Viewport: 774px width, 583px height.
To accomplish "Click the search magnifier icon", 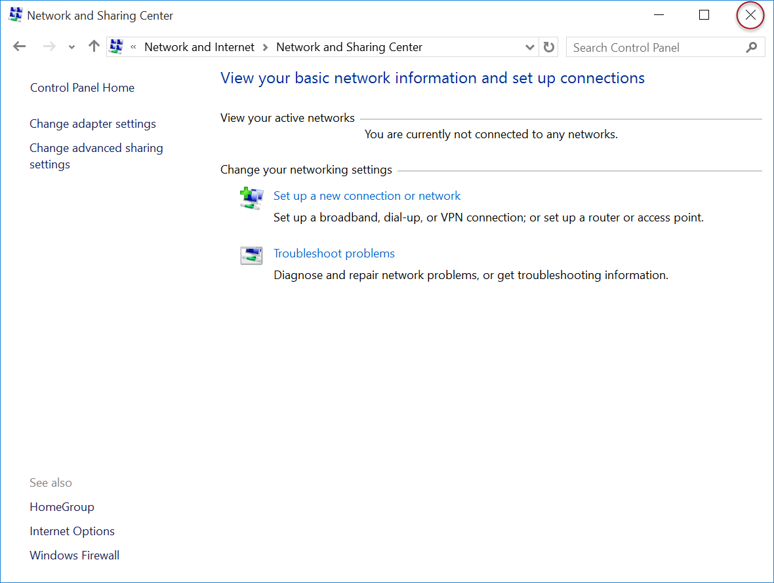I will tap(752, 47).
